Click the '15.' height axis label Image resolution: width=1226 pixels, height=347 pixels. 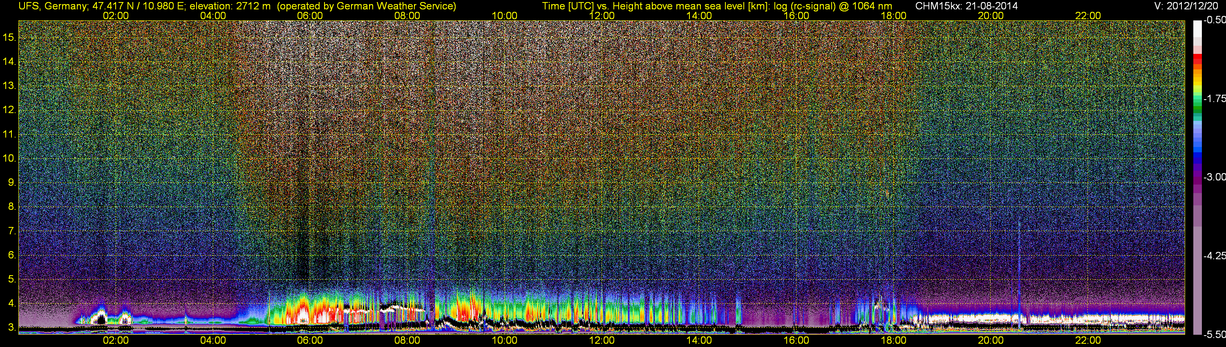click(x=9, y=37)
